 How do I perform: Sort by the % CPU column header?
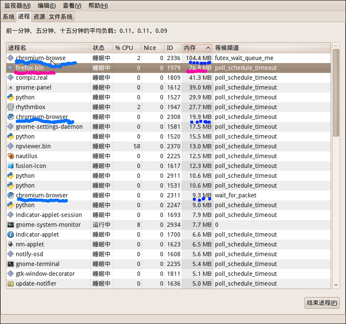127,48
